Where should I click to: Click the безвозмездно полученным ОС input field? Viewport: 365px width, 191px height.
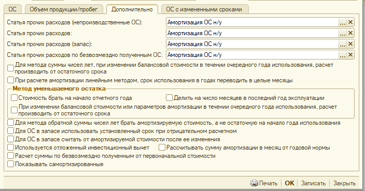(x=252, y=55)
